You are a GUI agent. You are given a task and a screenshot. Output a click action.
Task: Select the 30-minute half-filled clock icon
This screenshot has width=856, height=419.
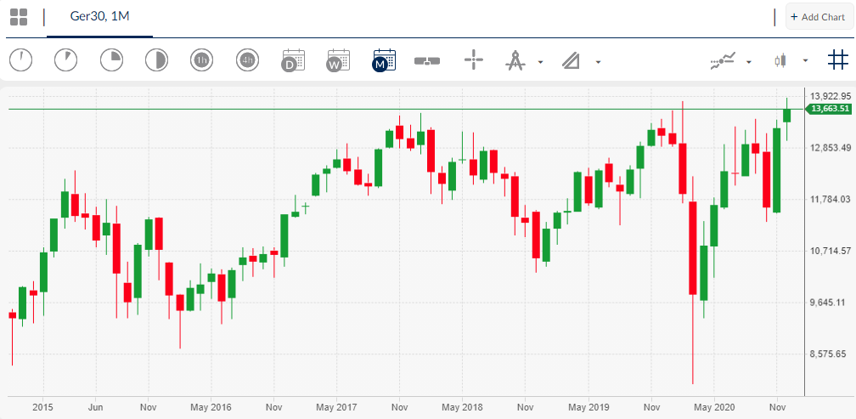pyautogui.click(x=156, y=60)
